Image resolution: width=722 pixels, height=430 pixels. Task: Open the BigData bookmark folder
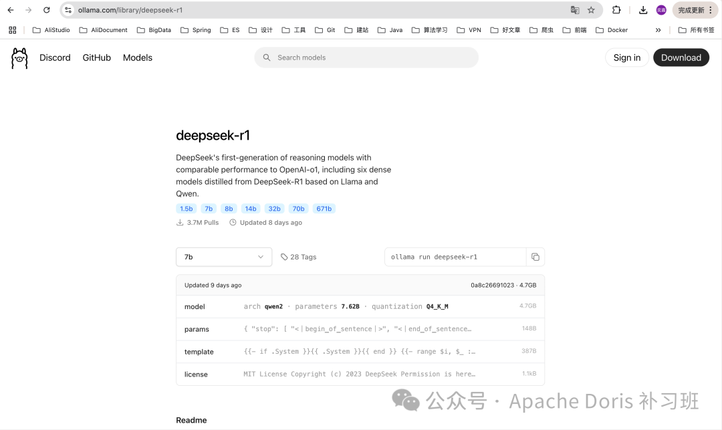click(154, 30)
